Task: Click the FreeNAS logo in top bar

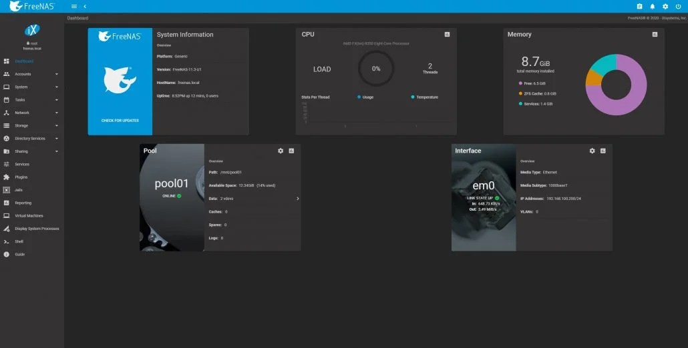Action: click(32, 6)
